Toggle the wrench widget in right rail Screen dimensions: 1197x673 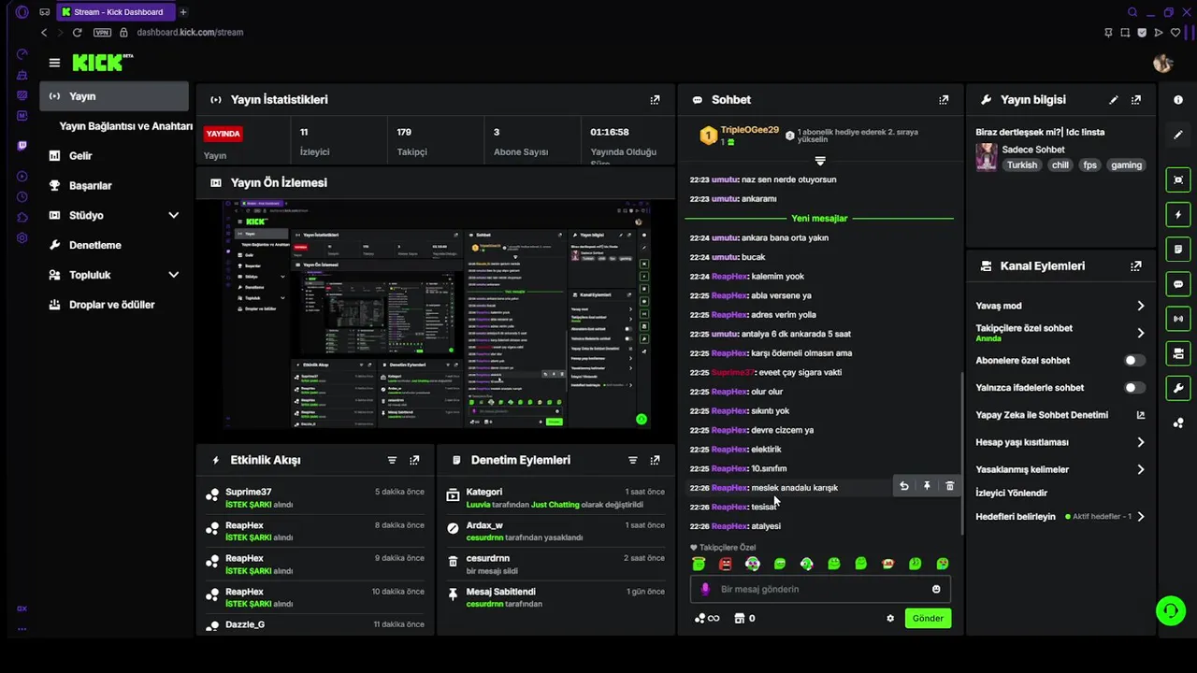1177,388
